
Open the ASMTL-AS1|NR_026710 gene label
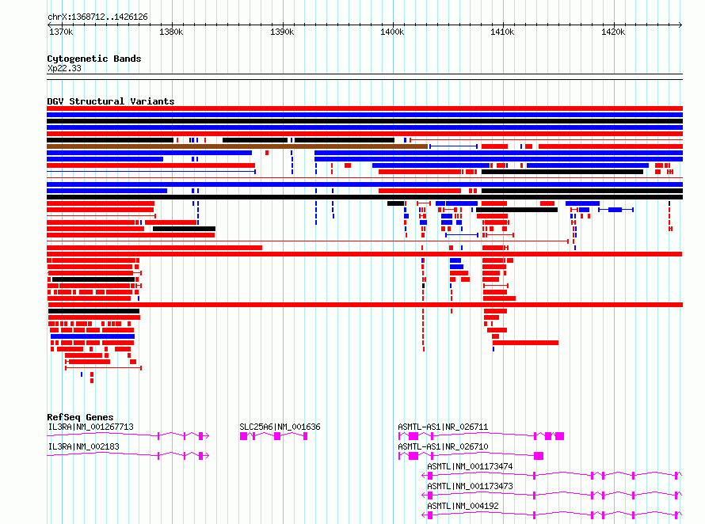click(443, 446)
